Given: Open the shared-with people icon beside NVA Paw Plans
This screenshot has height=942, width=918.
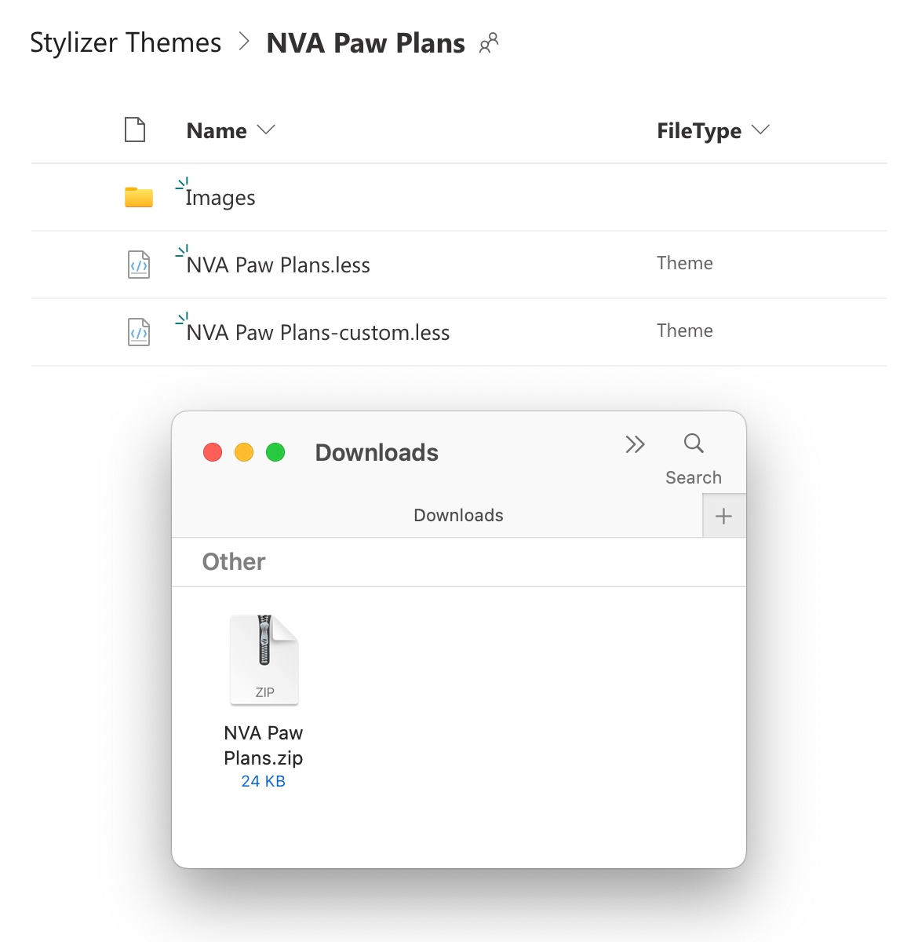Looking at the screenshot, I should point(489,43).
